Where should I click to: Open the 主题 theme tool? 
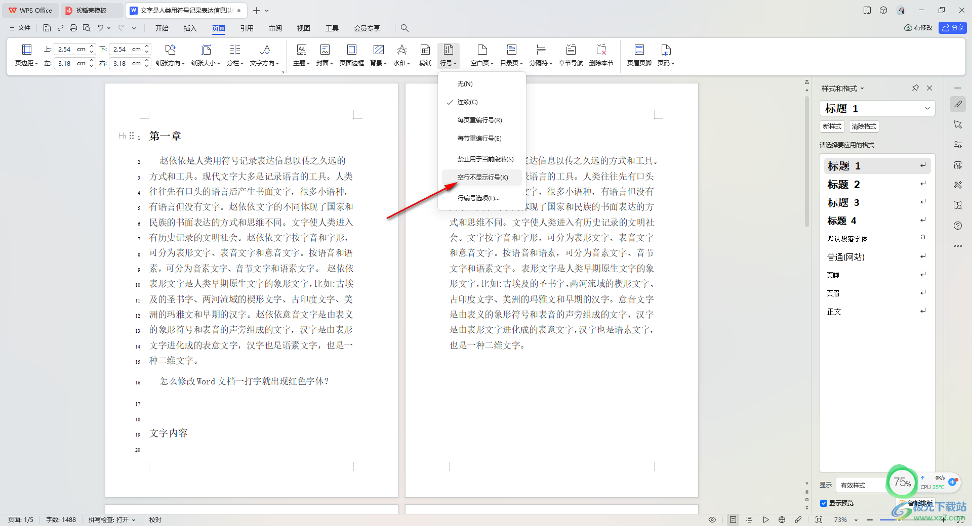[x=301, y=55]
